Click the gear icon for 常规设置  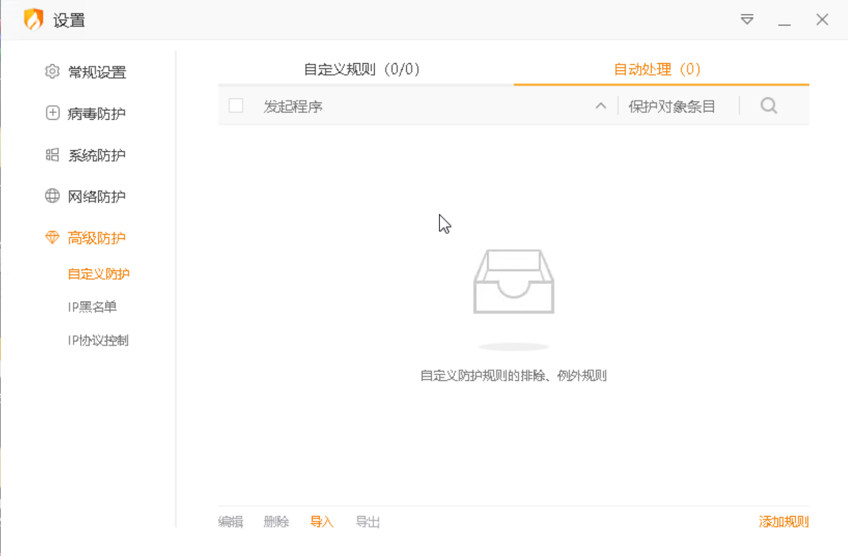tap(52, 72)
